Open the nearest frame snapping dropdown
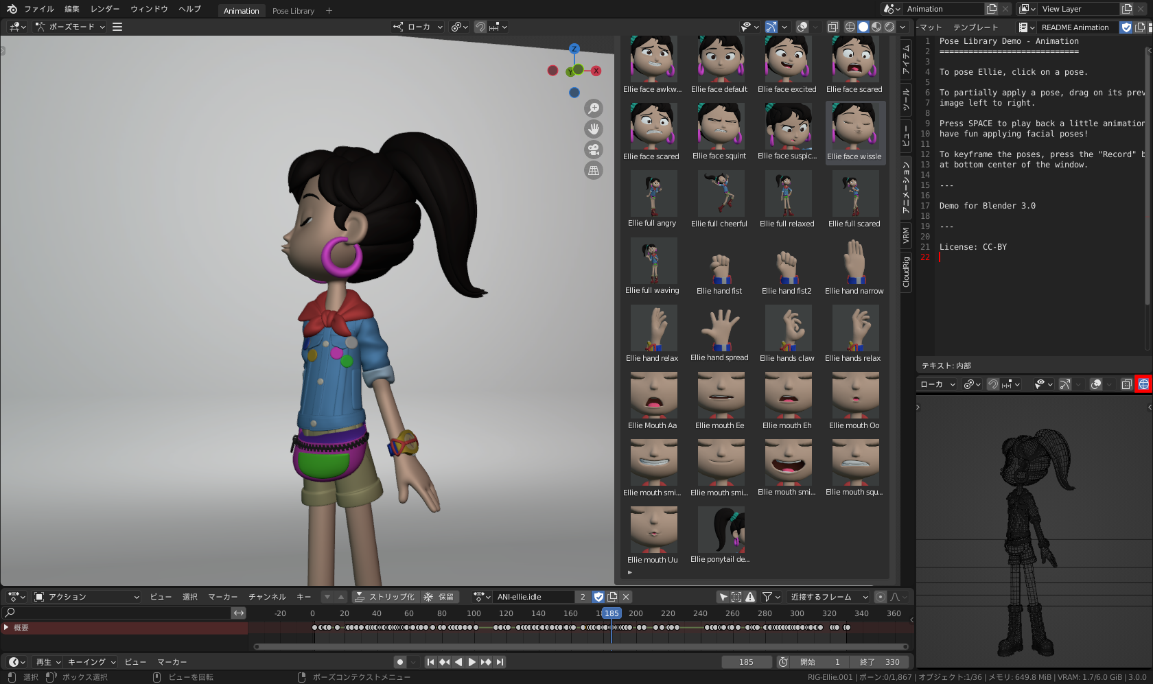The width and height of the screenshot is (1153, 684). (x=828, y=597)
